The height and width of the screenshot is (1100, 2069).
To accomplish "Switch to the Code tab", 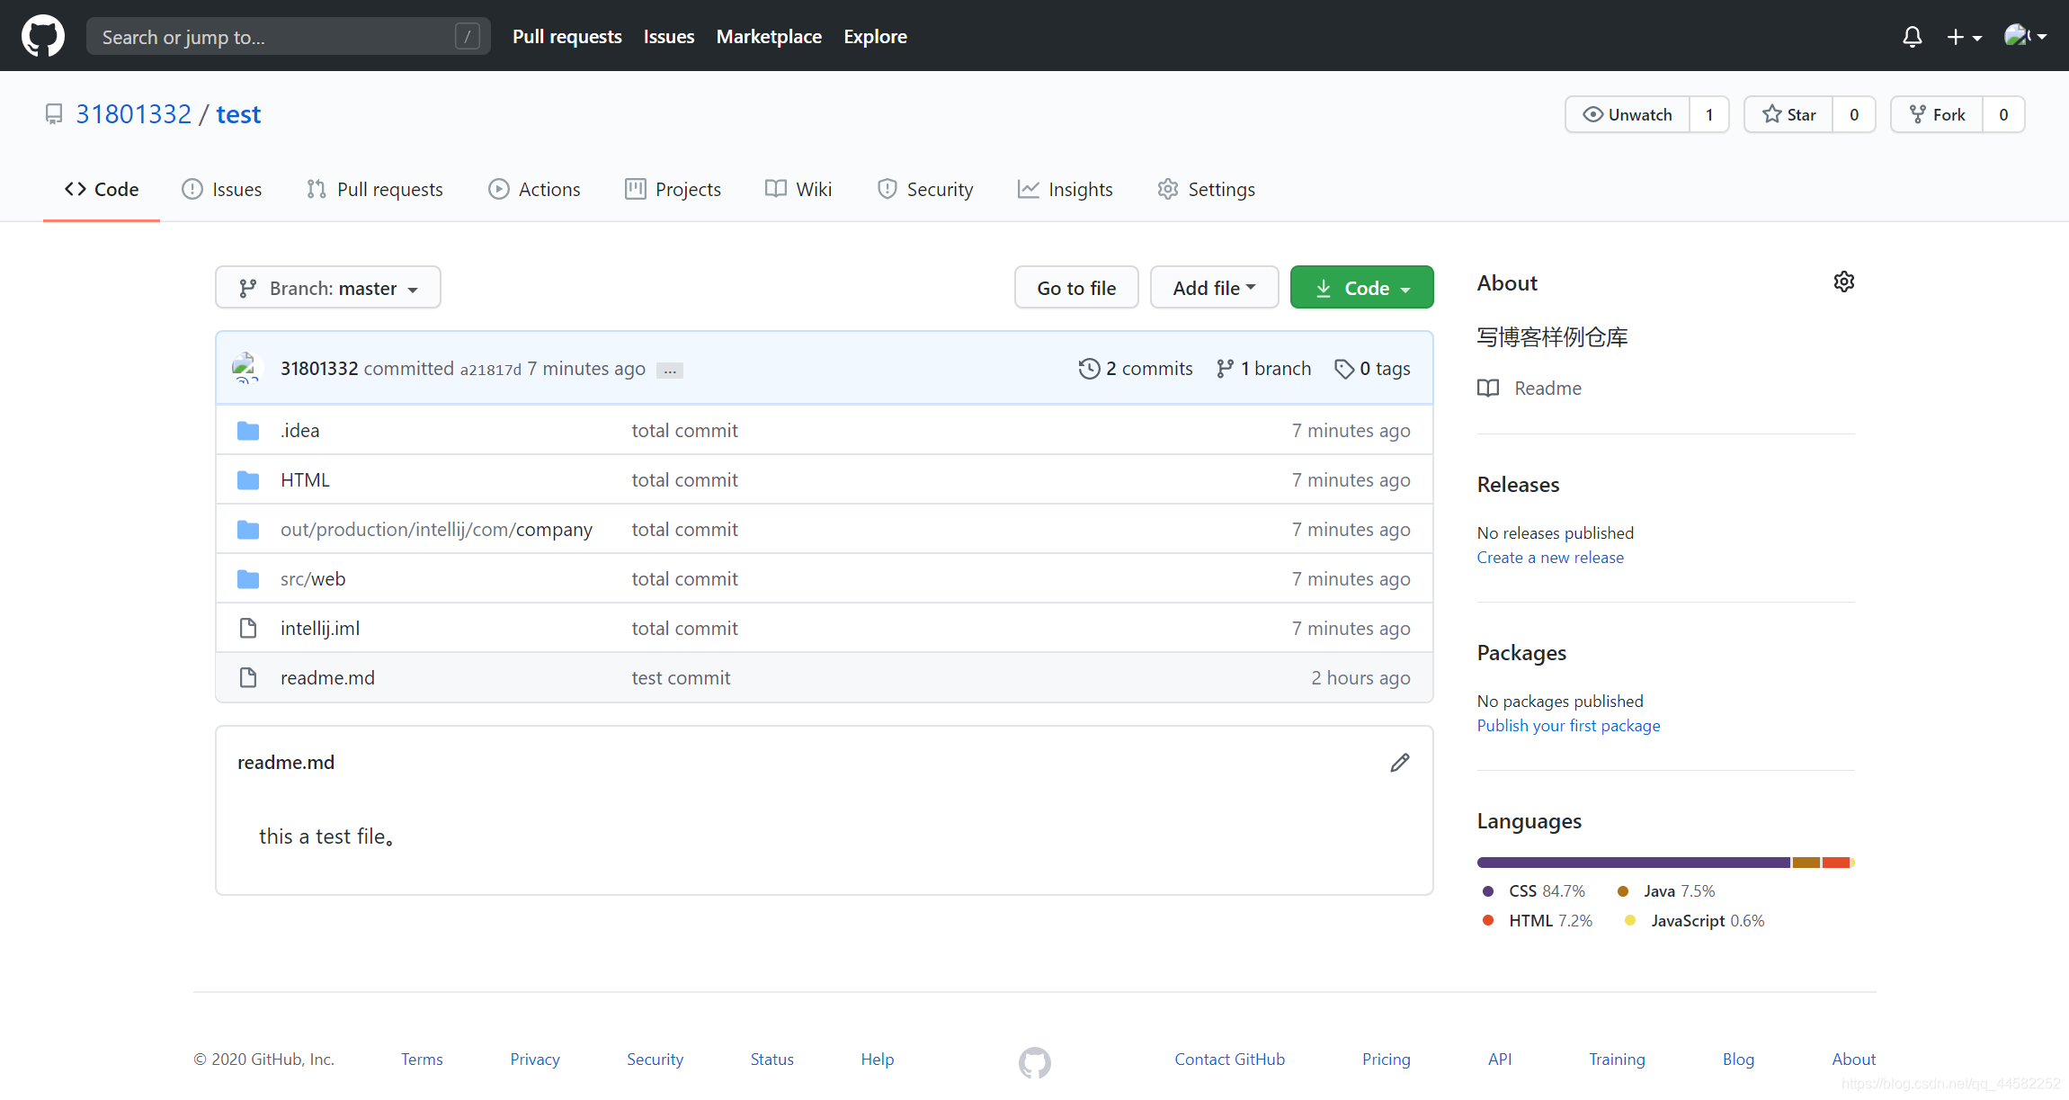I will (x=102, y=189).
